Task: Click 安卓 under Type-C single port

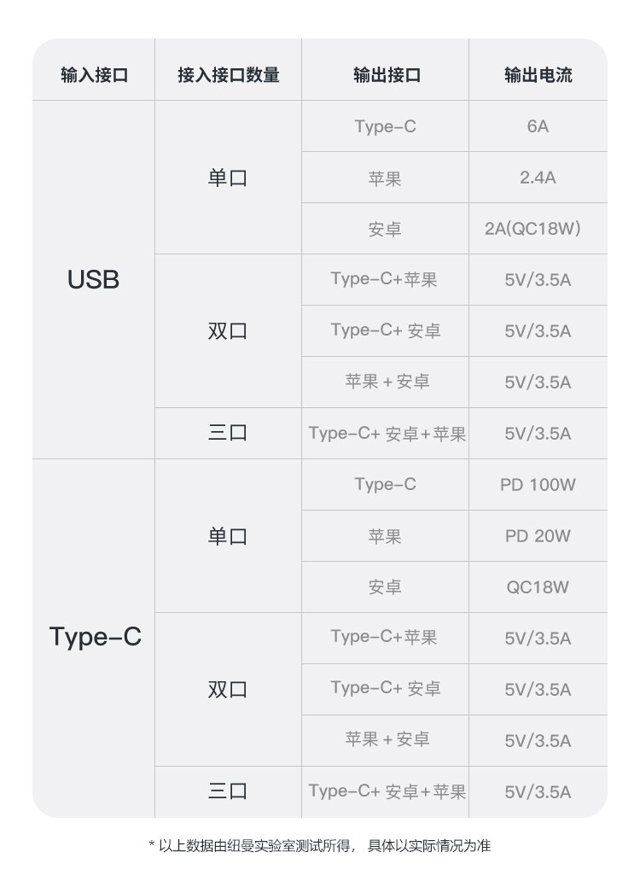Action: pos(385,587)
